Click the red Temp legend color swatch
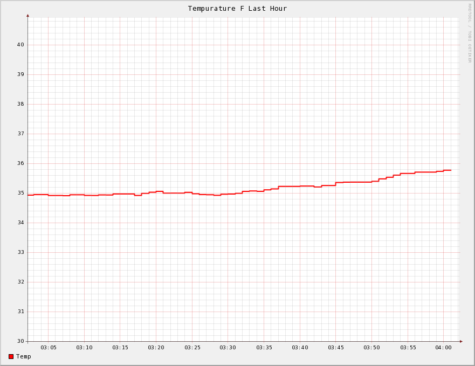Screen dimensions: 475x366 (11, 356)
